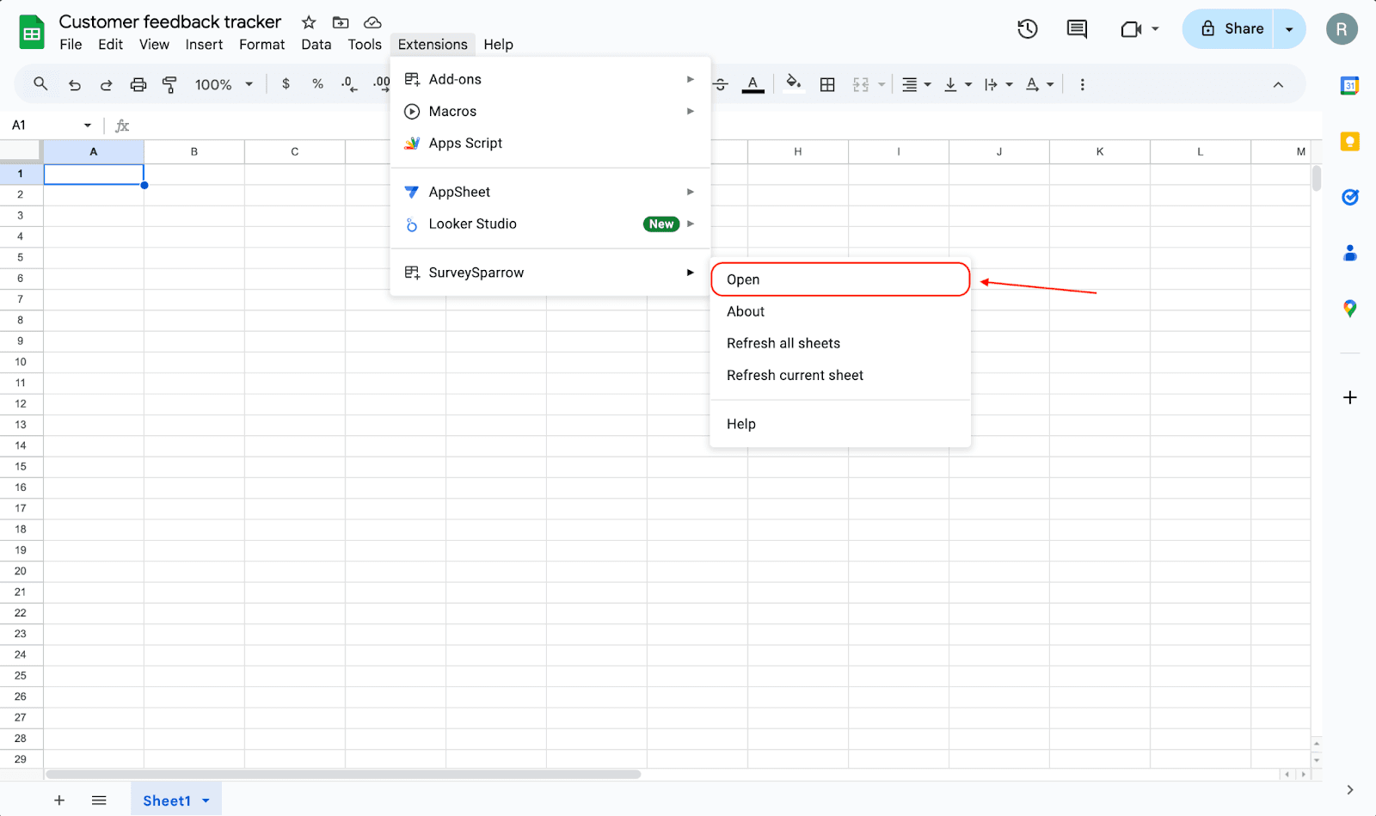
Task: Star the Customer feedback tracker document
Action: pos(309,22)
